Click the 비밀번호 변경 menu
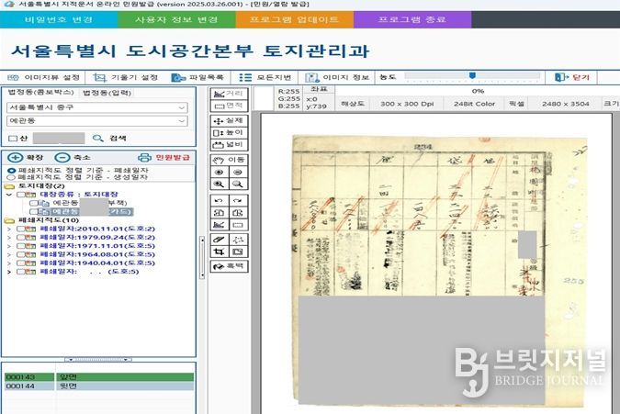This screenshot has width=620, height=414. click(x=59, y=19)
